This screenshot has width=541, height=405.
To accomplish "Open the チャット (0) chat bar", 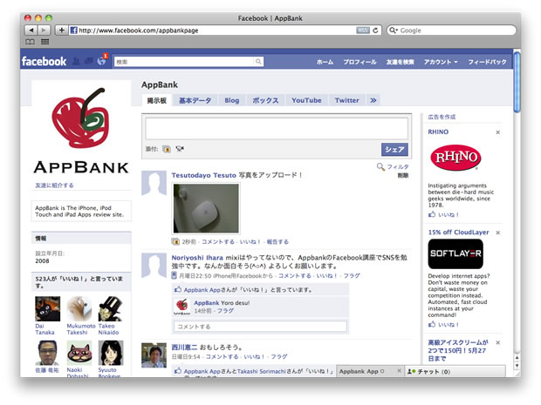I will 455,371.
